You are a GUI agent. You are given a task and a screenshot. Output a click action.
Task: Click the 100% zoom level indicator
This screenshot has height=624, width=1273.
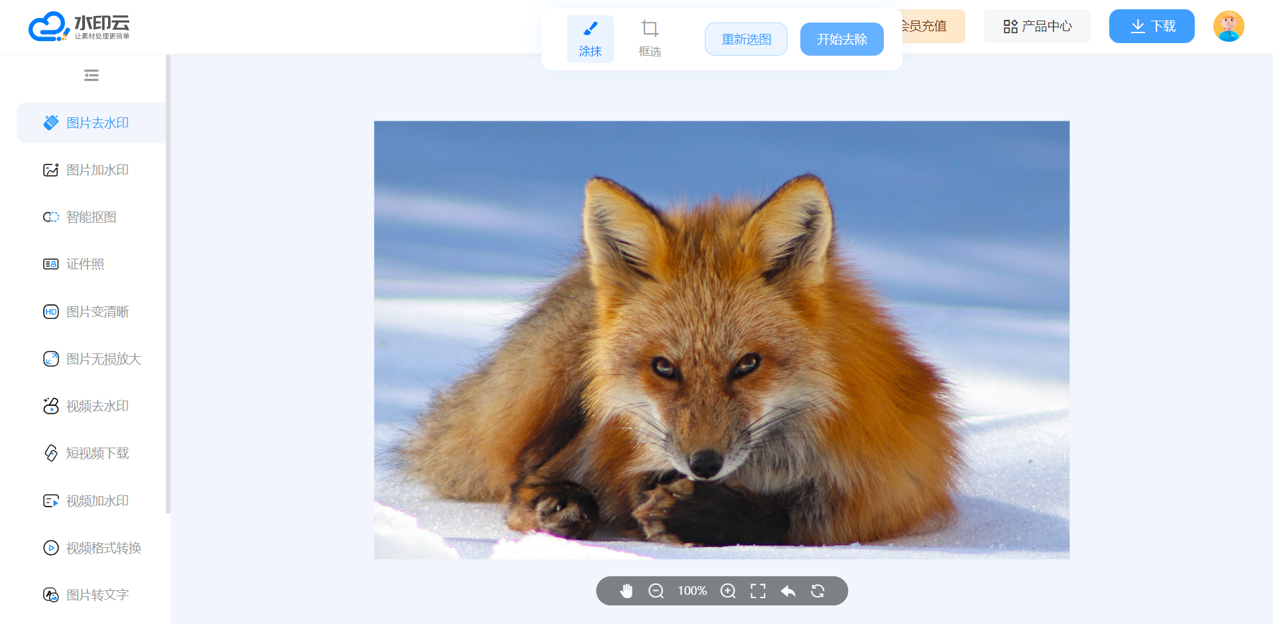[x=692, y=591]
